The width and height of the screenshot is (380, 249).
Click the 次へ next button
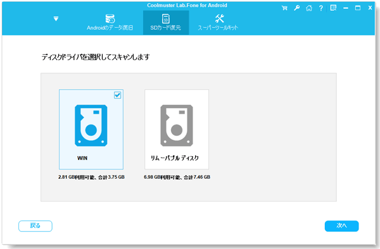click(x=342, y=226)
